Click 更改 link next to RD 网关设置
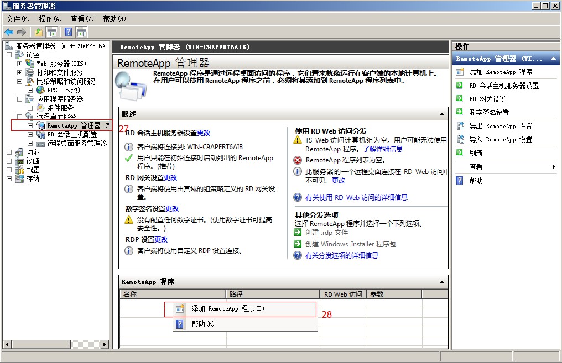This screenshot has width=562, height=363. click(170, 177)
